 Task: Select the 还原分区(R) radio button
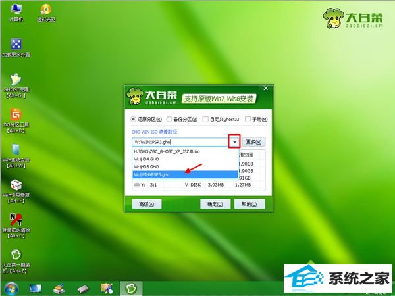133,119
